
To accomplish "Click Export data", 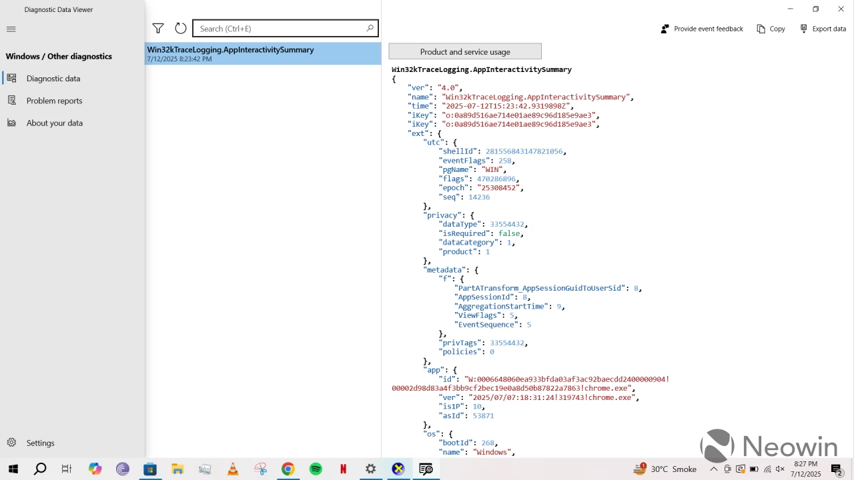I will coord(823,29).
